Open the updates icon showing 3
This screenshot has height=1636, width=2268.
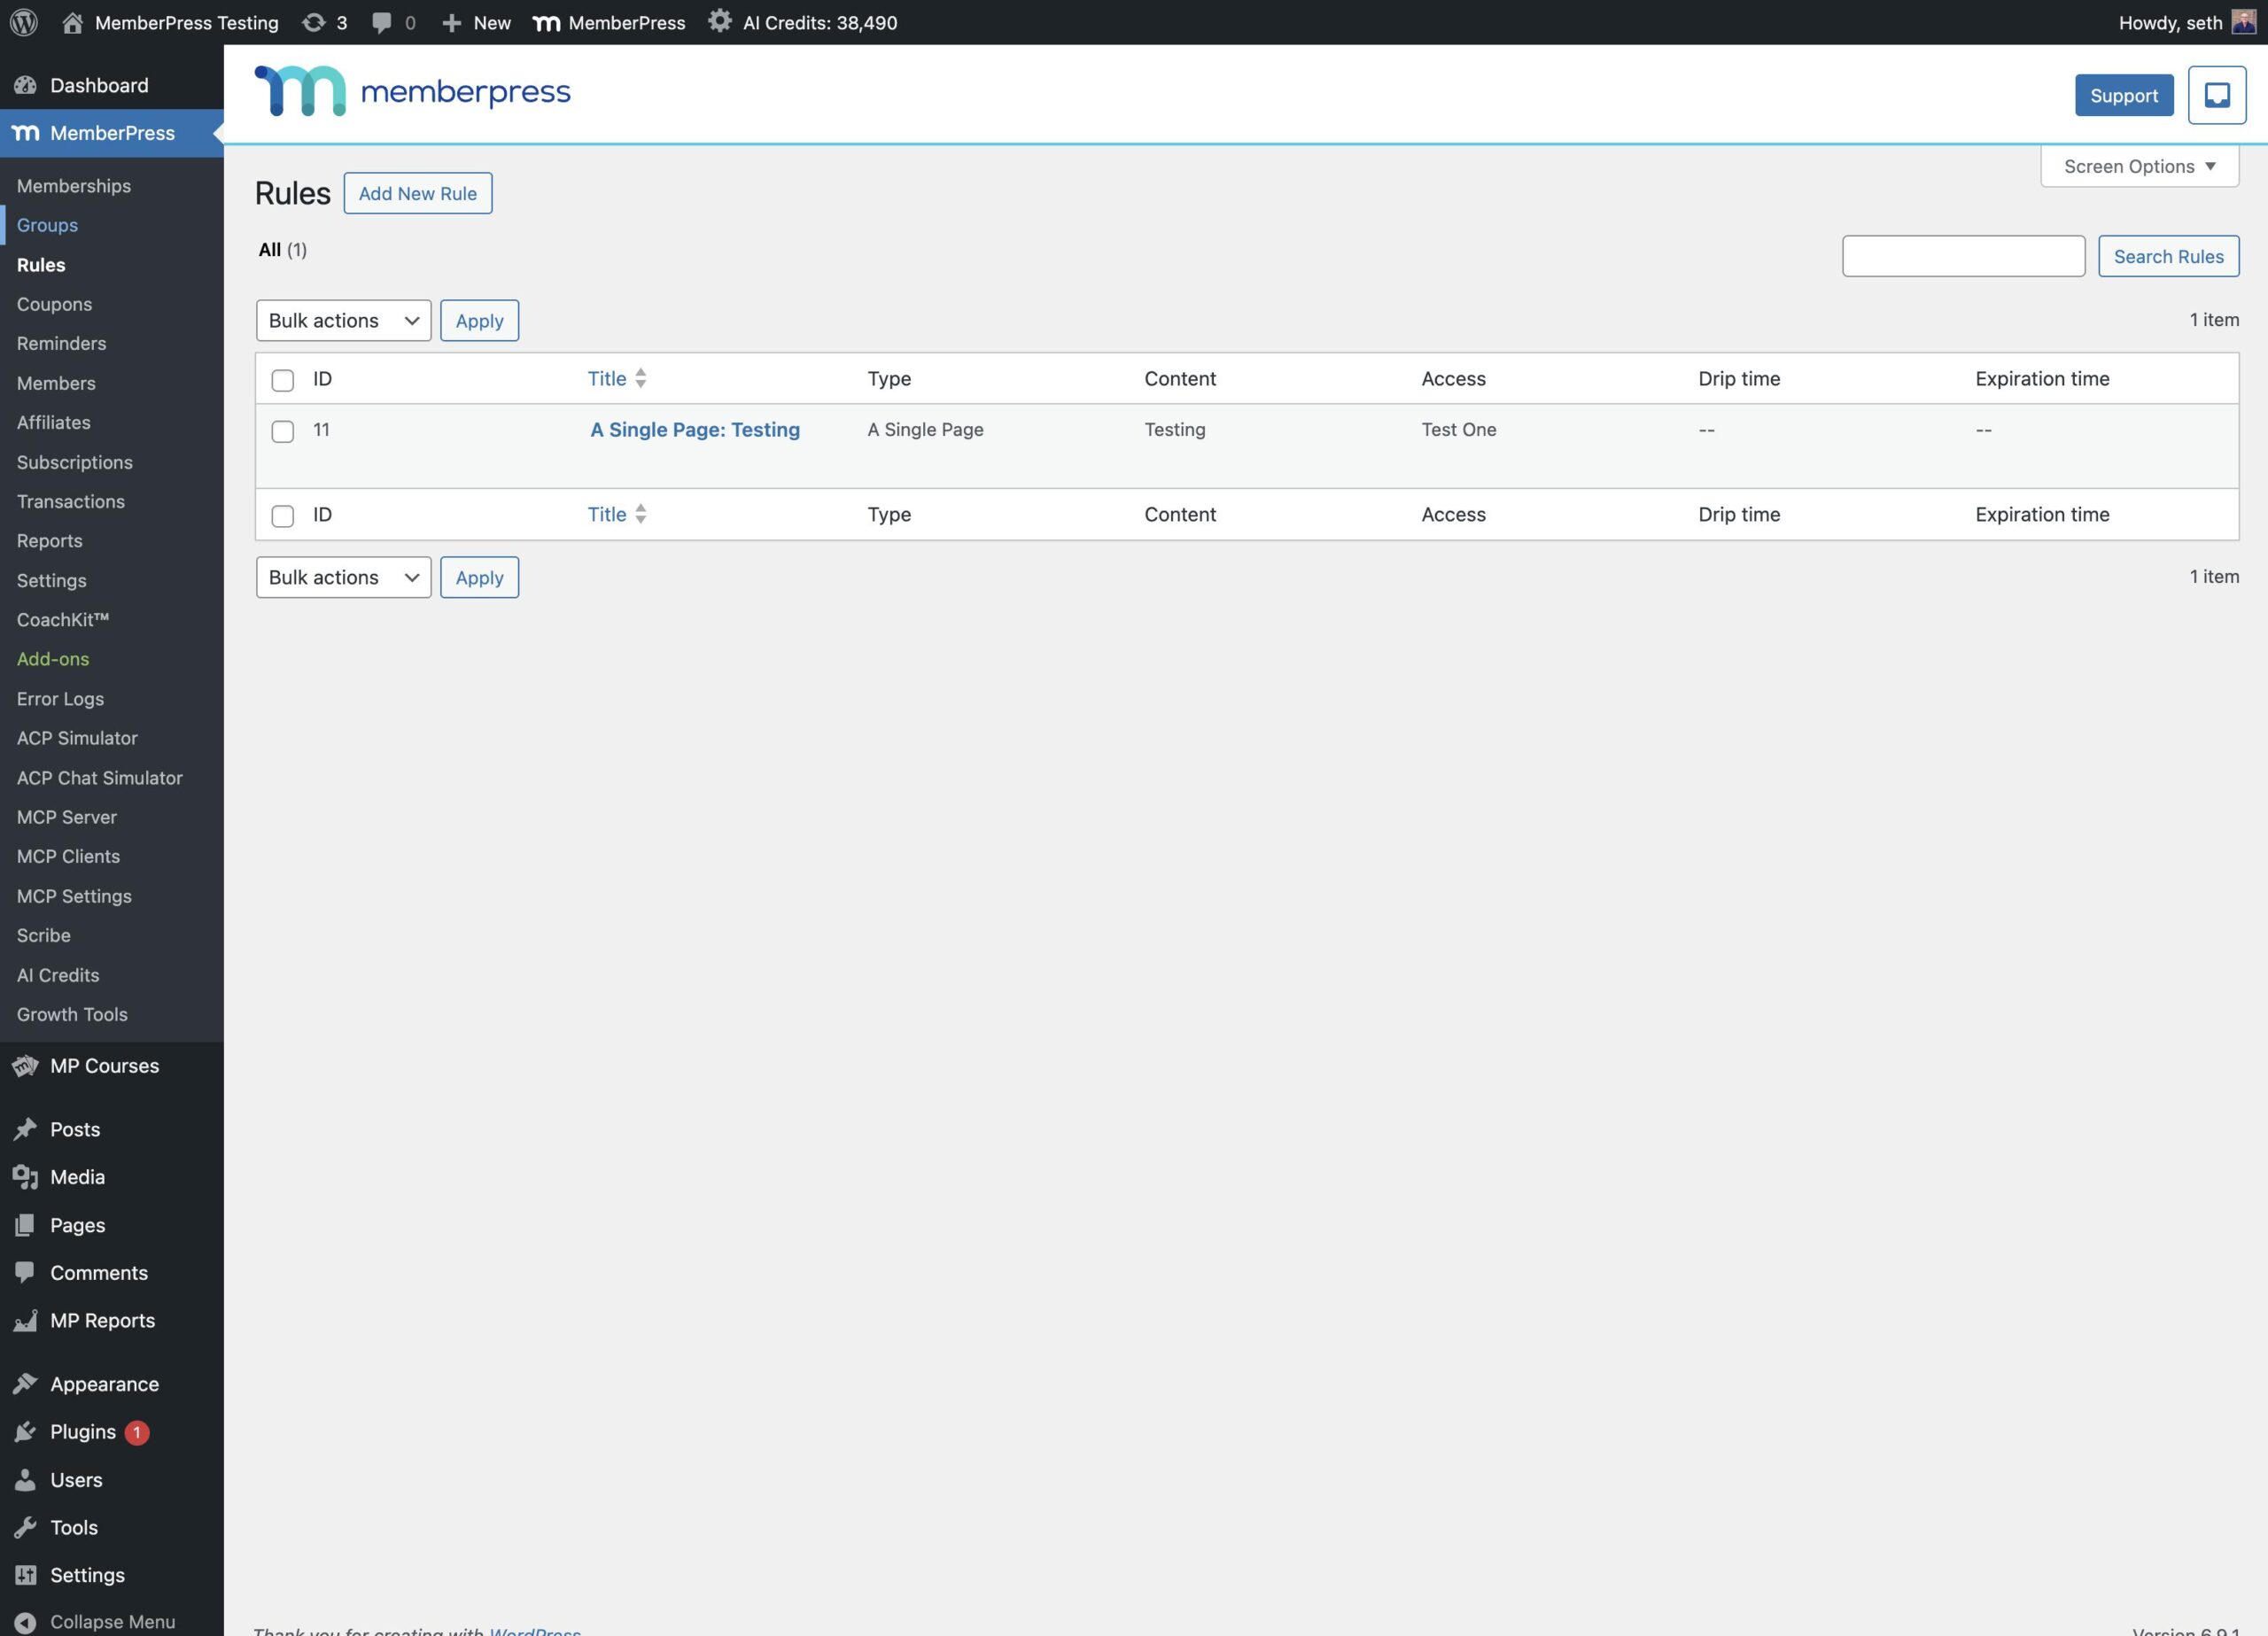(314, 22)
